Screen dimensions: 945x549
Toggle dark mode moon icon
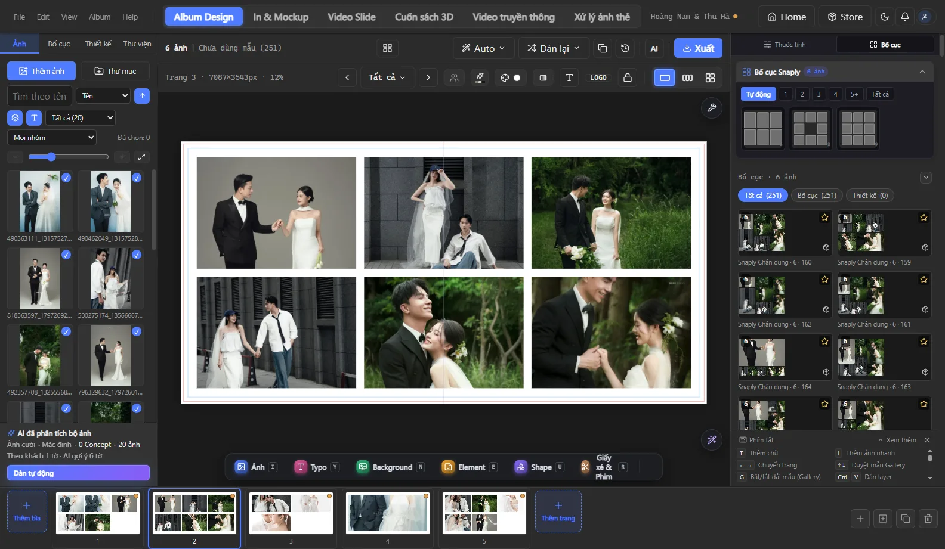tap(885, 17)
